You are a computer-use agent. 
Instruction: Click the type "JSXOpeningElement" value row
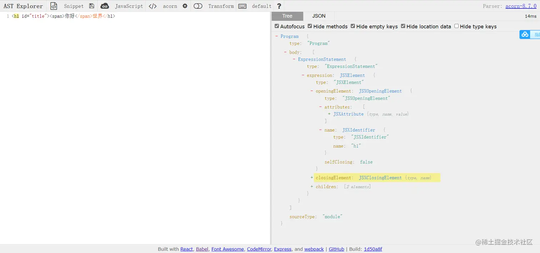[357, 98]
